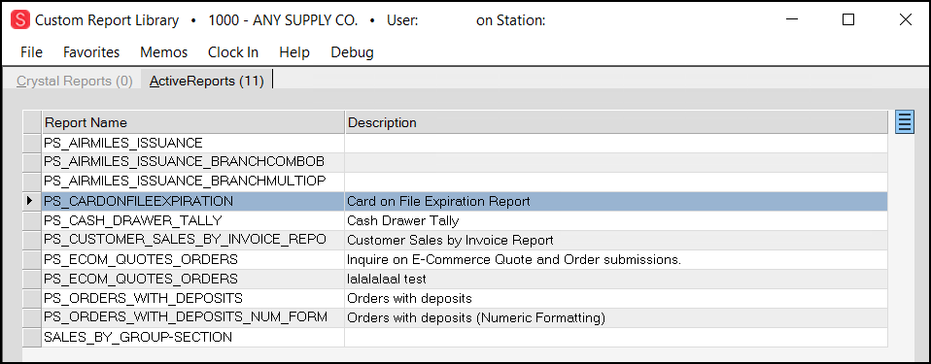931x364 pixels.
Task: Select the ActiveReports (11) tab
Action: pyautogui.click(x=207, y=81)
